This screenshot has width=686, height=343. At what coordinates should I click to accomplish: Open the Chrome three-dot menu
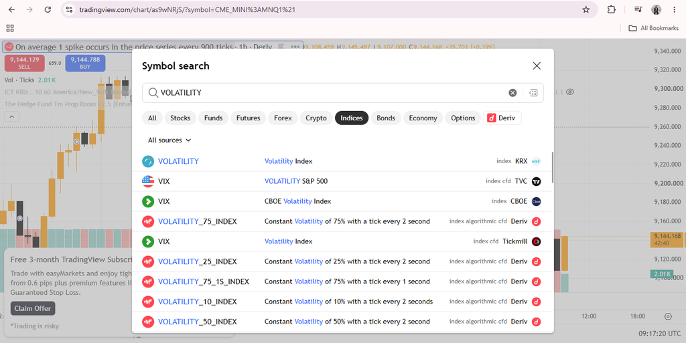coord(674,9)
